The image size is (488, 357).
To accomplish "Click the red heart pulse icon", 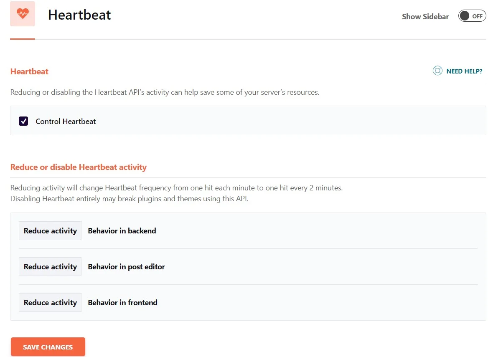I will (x=23, y=14).
